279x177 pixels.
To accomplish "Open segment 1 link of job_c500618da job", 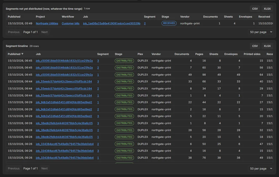I will point(98,75).
